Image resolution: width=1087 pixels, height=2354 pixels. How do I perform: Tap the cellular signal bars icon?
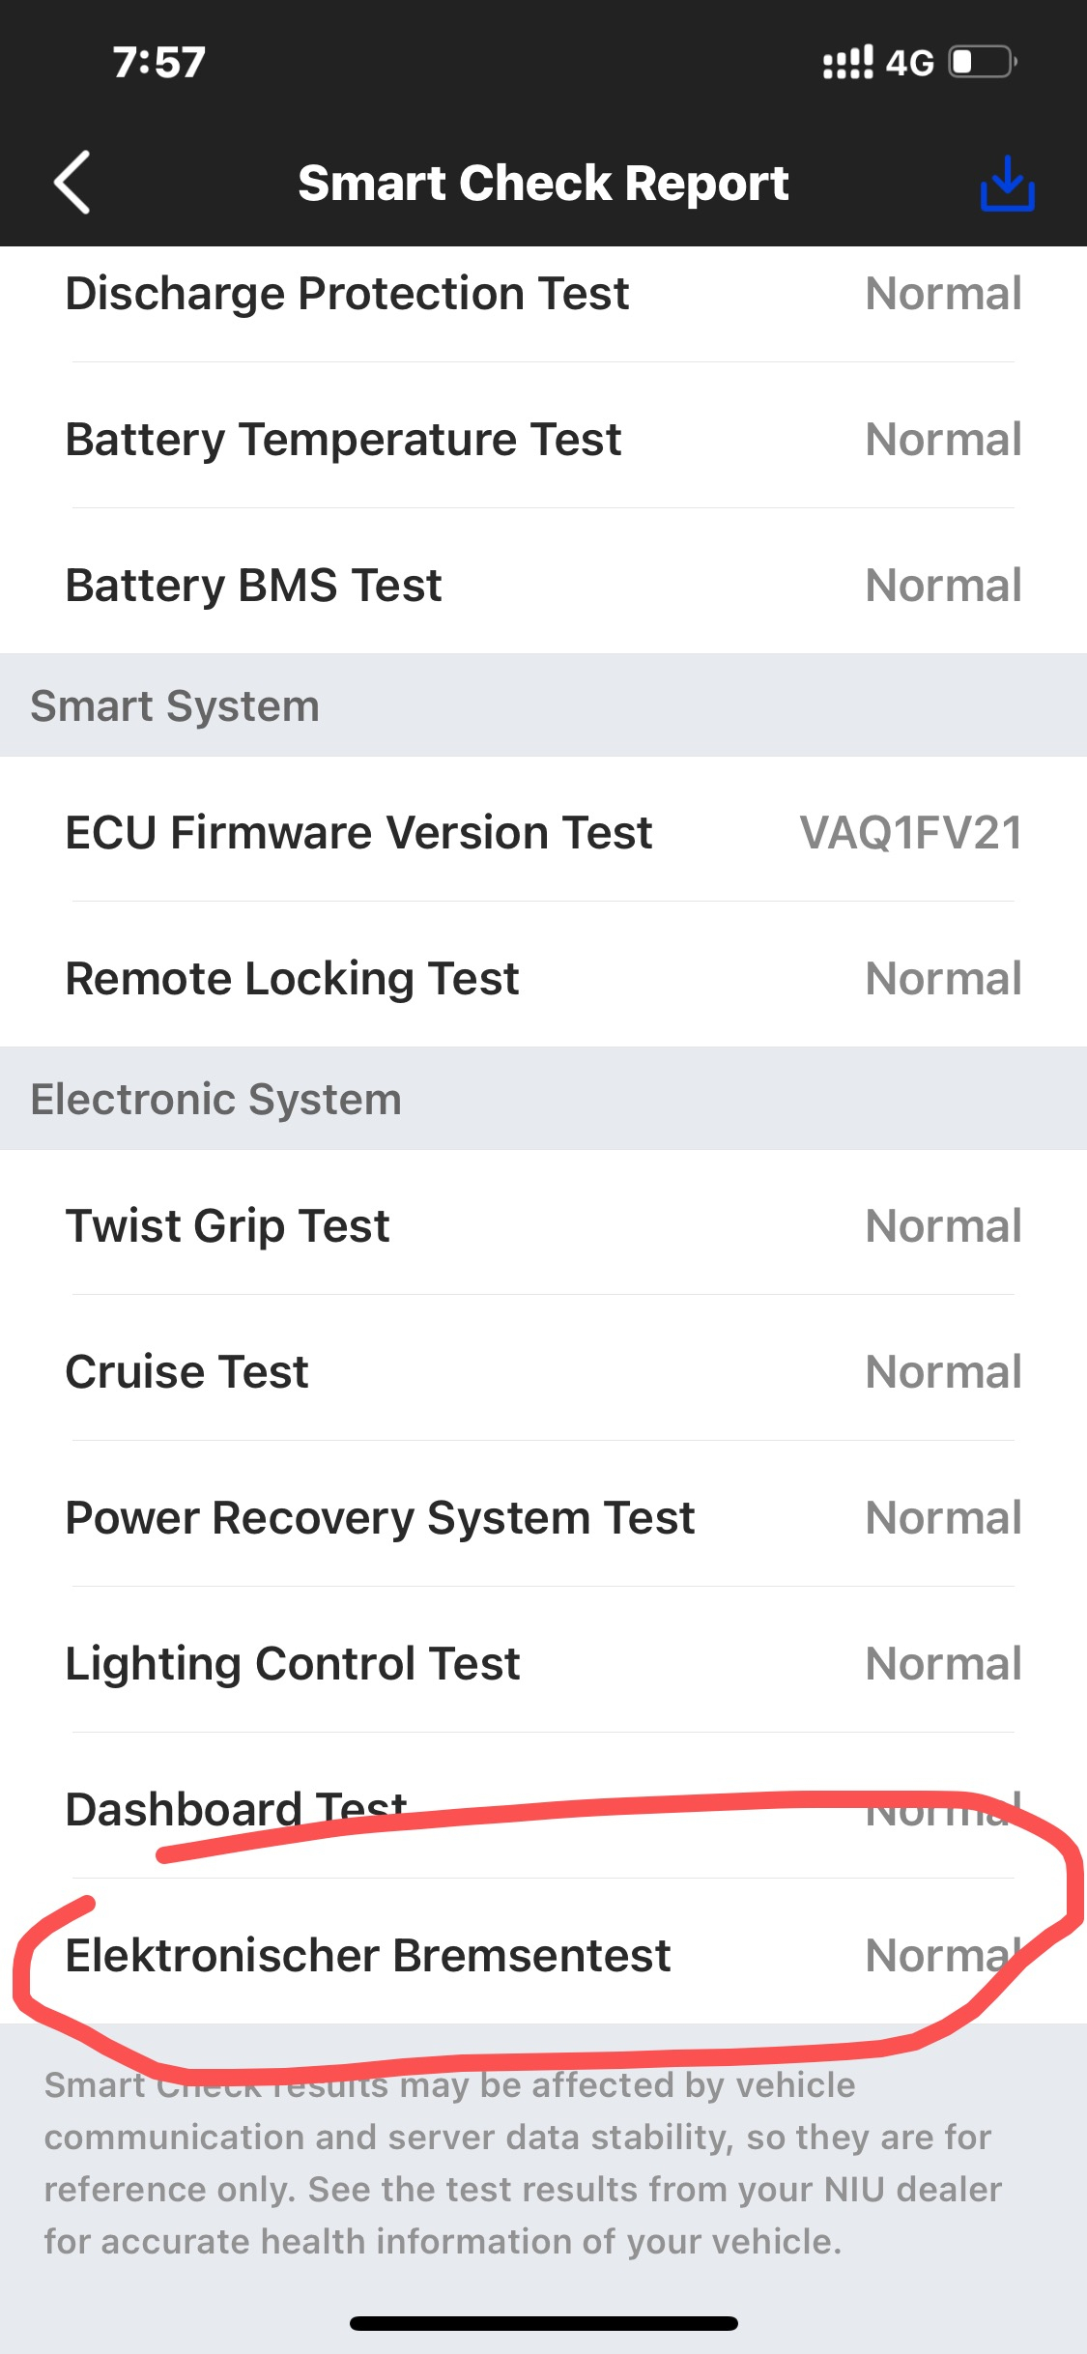point(847,63)
